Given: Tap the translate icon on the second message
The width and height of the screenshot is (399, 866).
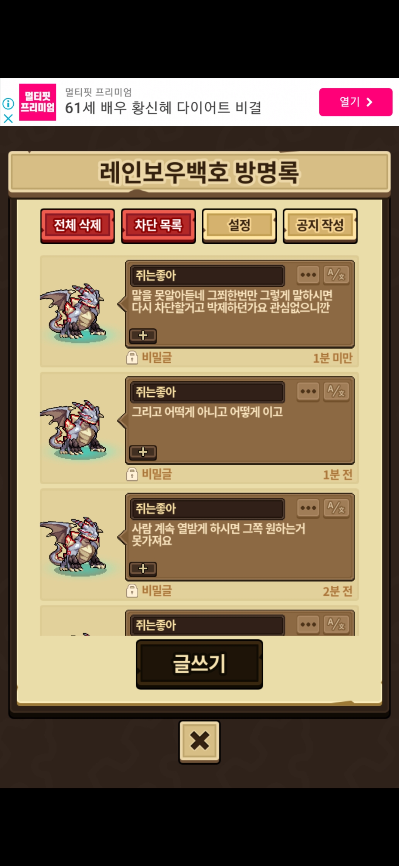Looking at the screenshot, I should tap(336, 392).
